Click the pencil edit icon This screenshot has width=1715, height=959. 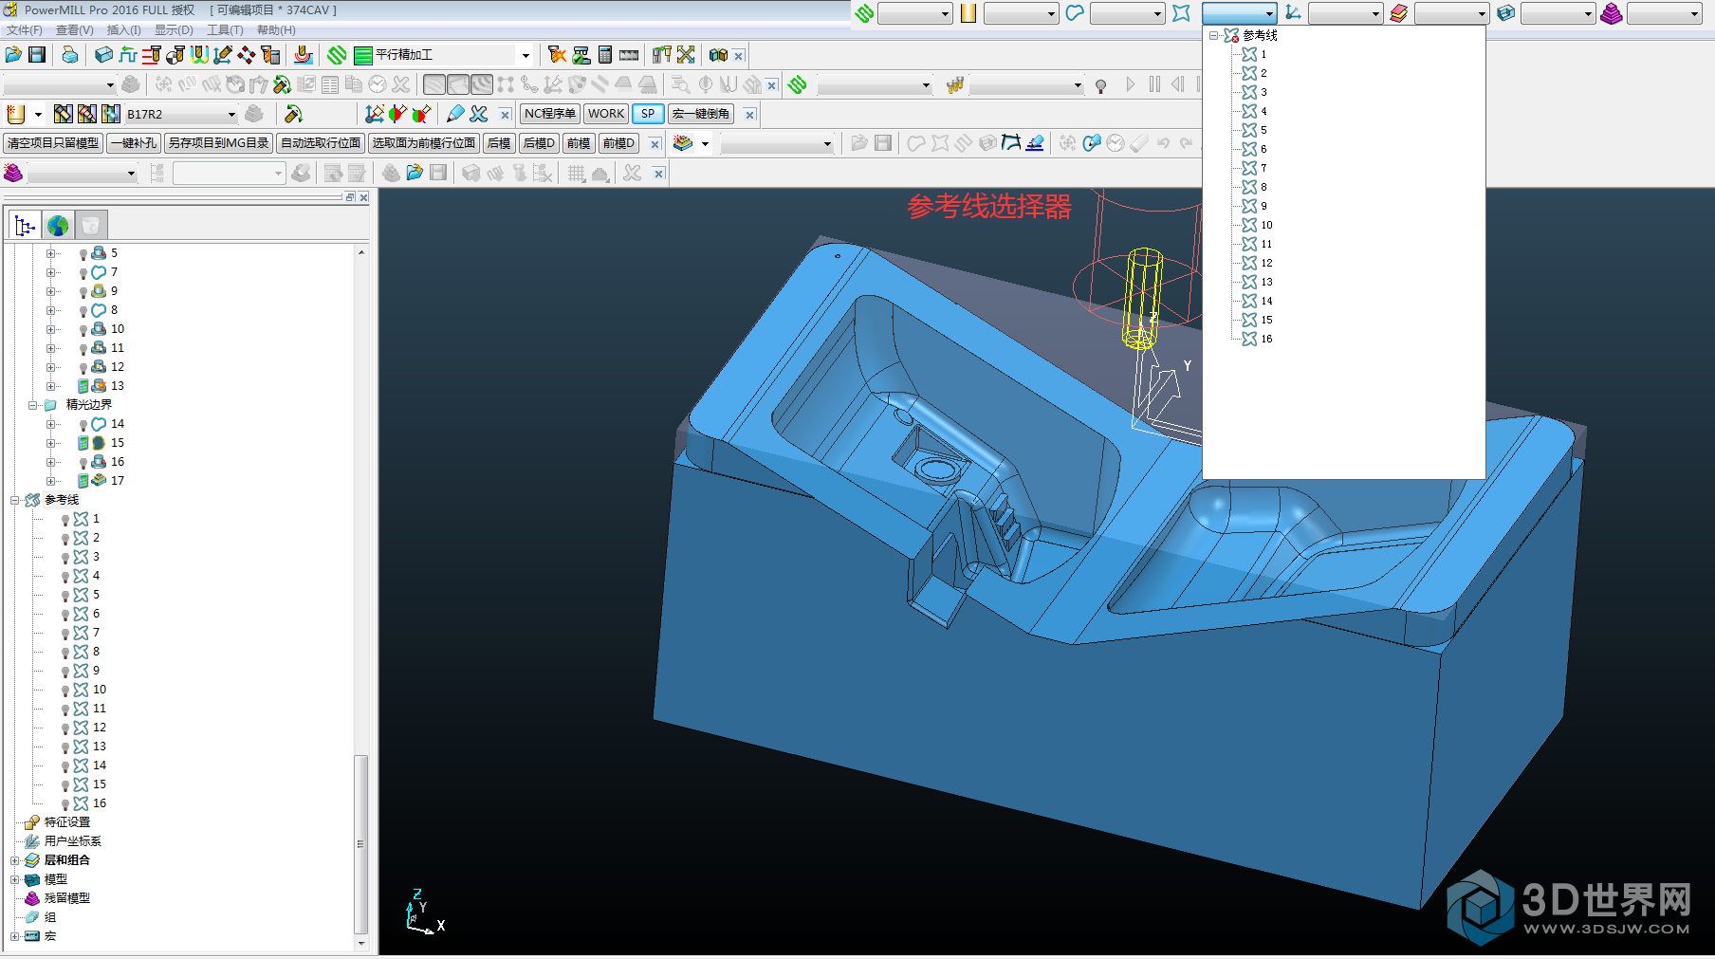pyautogui.click(x=455, y=114)
